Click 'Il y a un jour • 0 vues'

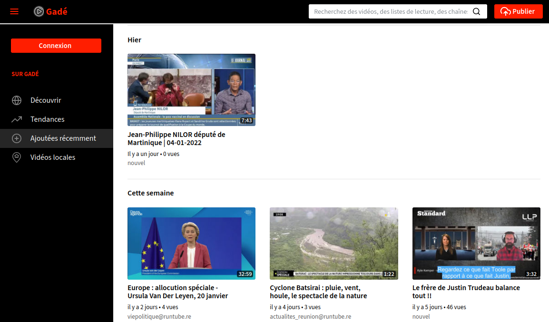(x=153, y=154)
